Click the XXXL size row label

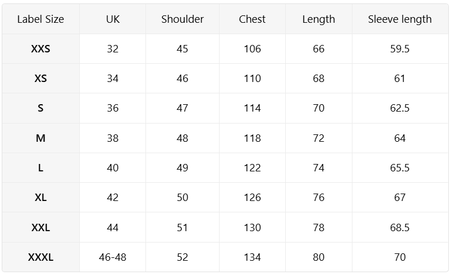pyautogui.click(x=40, y=257)
